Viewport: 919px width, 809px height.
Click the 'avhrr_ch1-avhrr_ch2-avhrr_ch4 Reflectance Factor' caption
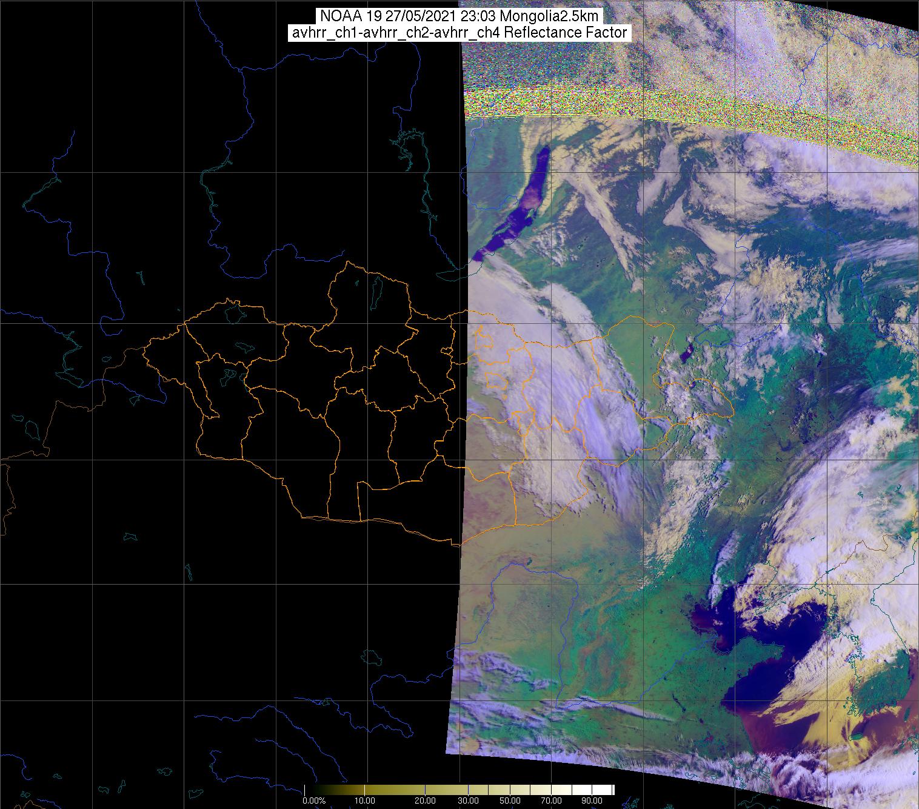click(x=459, y=33)
